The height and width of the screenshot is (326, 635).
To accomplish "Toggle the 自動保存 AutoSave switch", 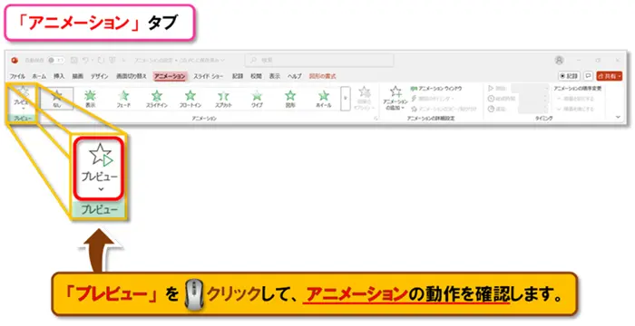I will 55,61.
